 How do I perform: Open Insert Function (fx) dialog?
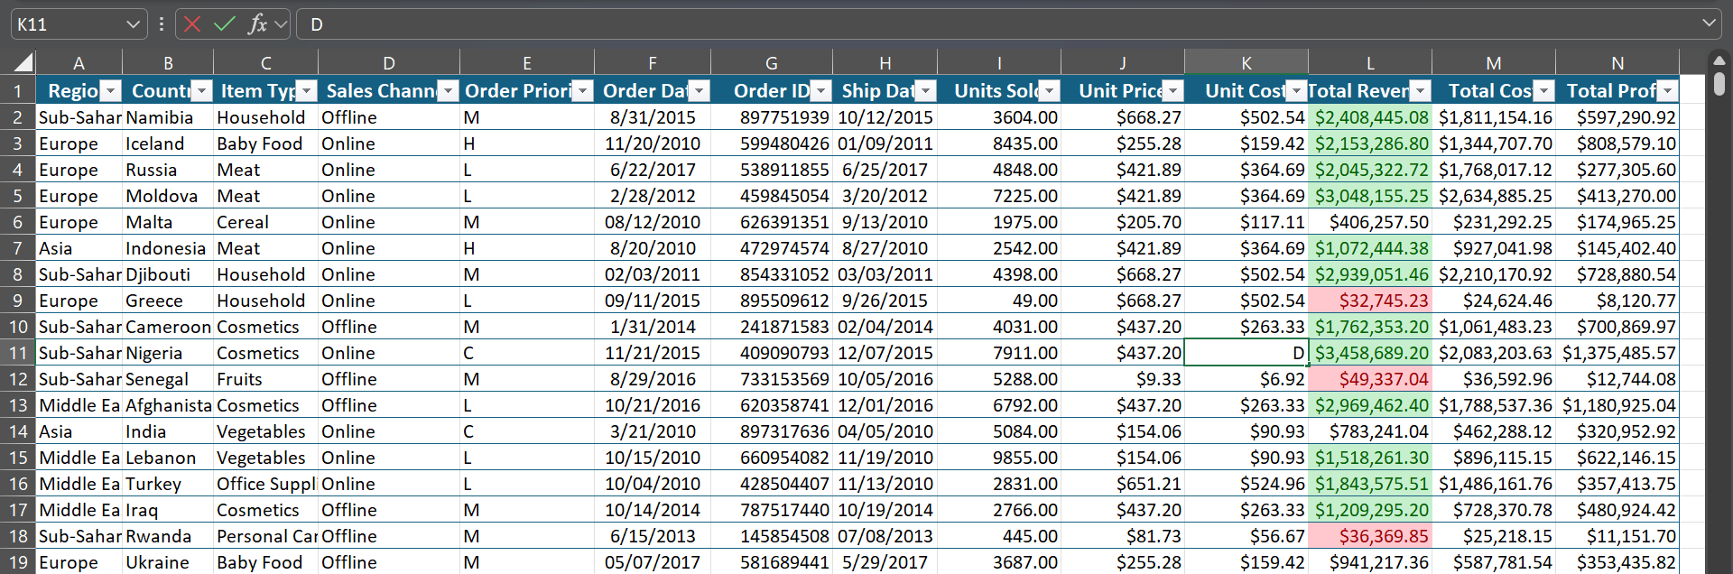click(x=257, y=24)
